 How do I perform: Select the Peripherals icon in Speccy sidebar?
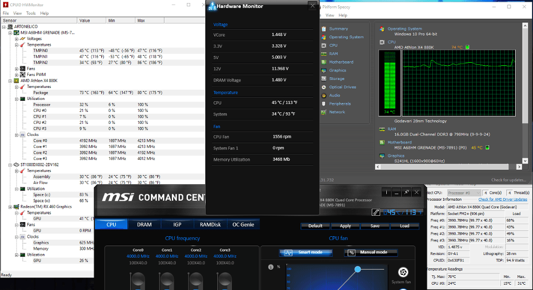click(x=324, y=104)
